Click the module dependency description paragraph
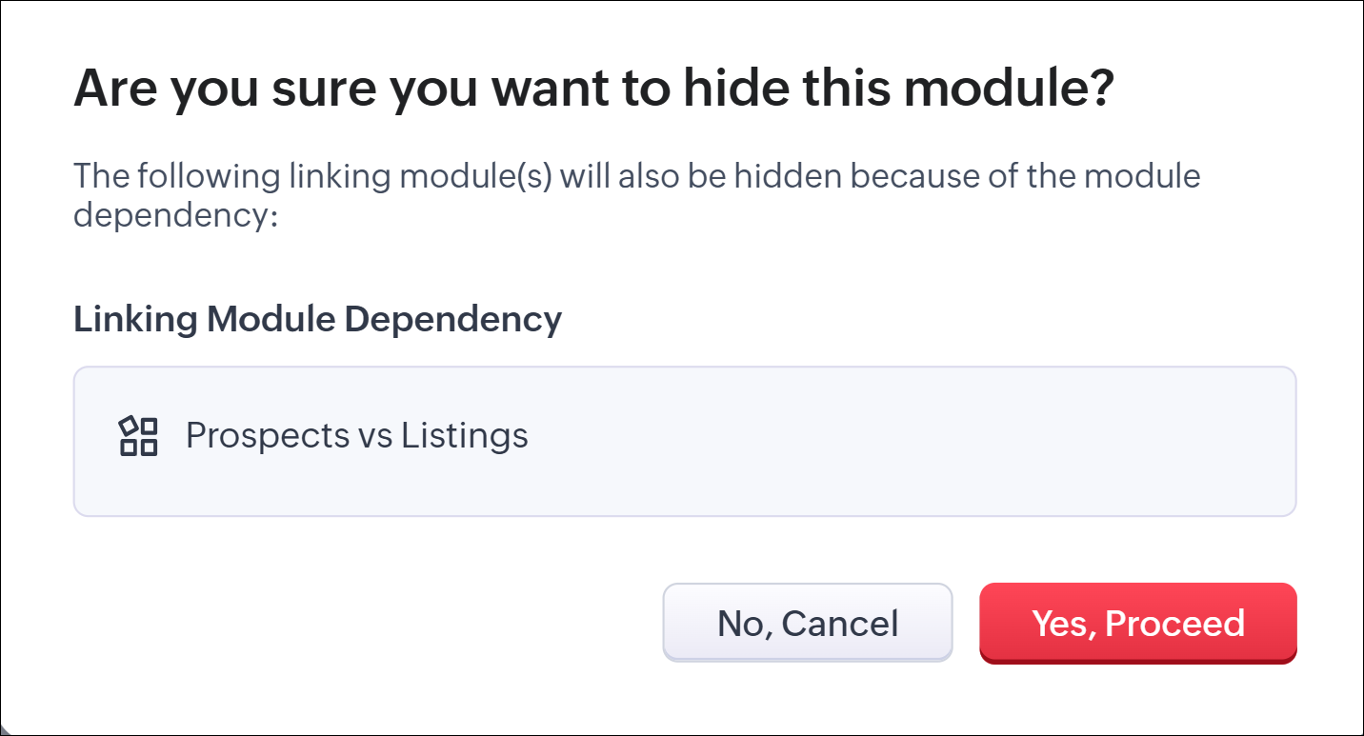 (636, 195)
